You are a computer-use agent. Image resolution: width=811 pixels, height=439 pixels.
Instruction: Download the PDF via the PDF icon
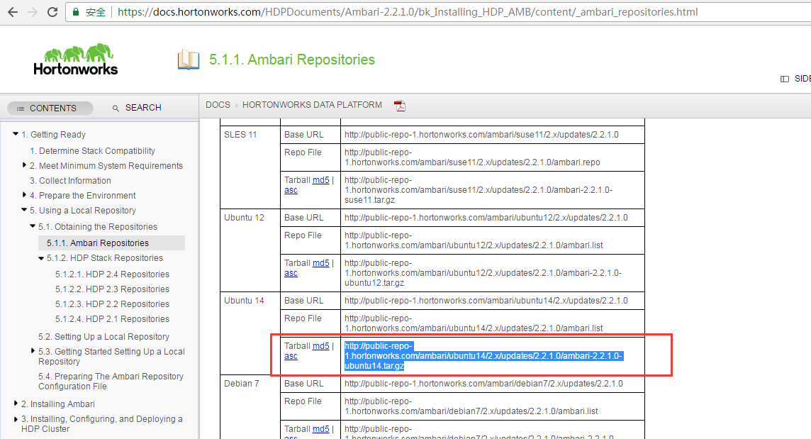[399, 106]
